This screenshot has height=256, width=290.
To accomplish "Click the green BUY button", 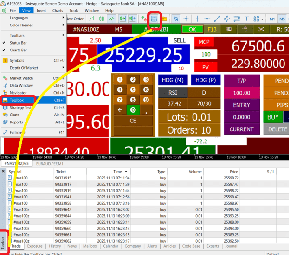I will click(x=273, y=117).
